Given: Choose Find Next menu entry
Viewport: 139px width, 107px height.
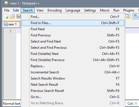Looking at the screenshot, I should pyautogui.click(x=73, y=29).
